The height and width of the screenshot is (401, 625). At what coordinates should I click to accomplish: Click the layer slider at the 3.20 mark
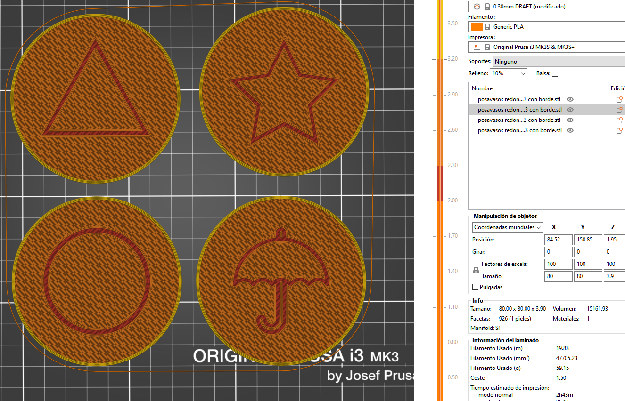439,59
